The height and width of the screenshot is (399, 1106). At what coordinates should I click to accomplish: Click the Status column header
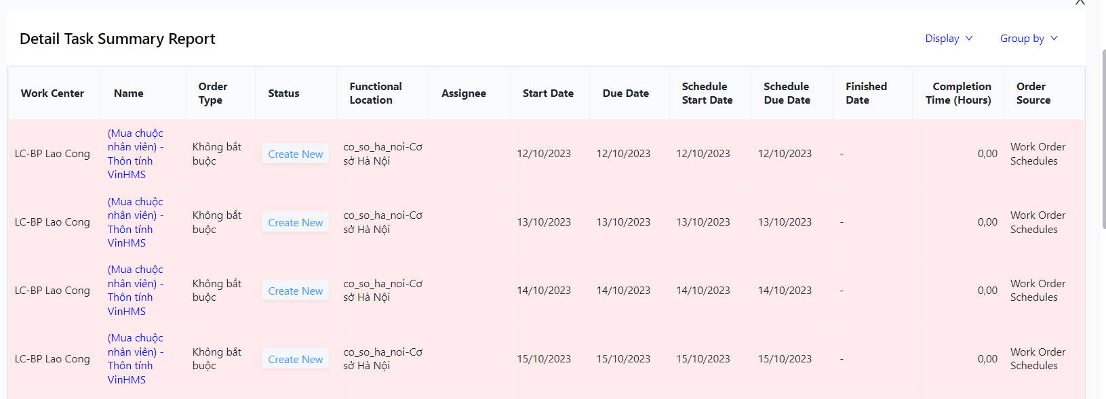click(x=283, y=93)
